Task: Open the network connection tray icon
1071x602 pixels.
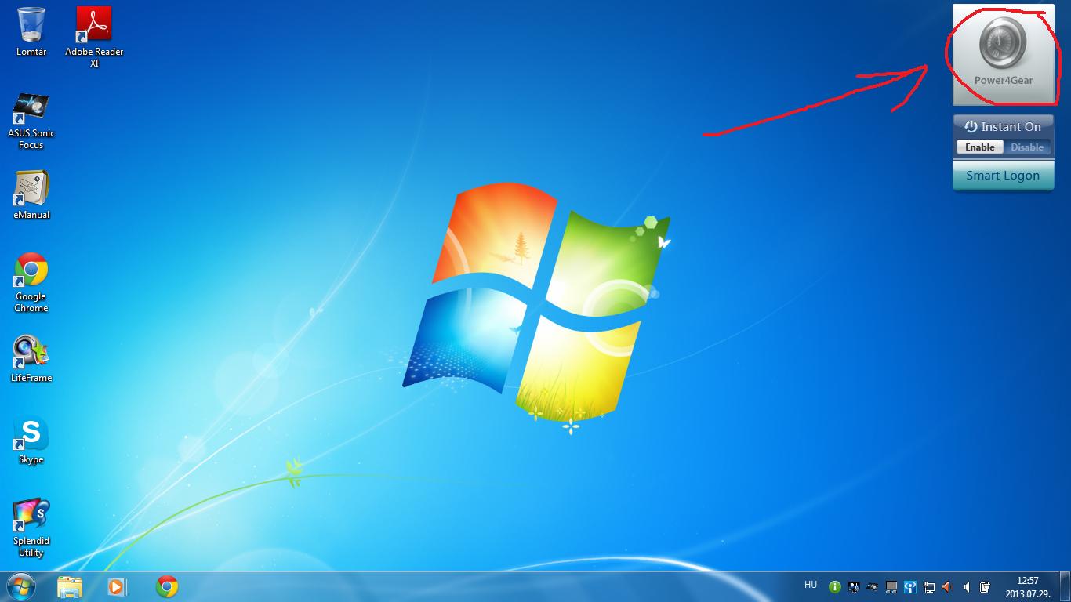Action: (929, 587)
